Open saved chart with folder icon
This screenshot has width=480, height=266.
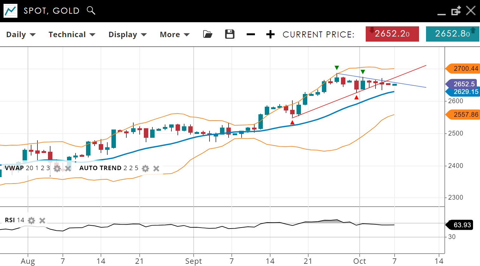click(x=208, y=34)
